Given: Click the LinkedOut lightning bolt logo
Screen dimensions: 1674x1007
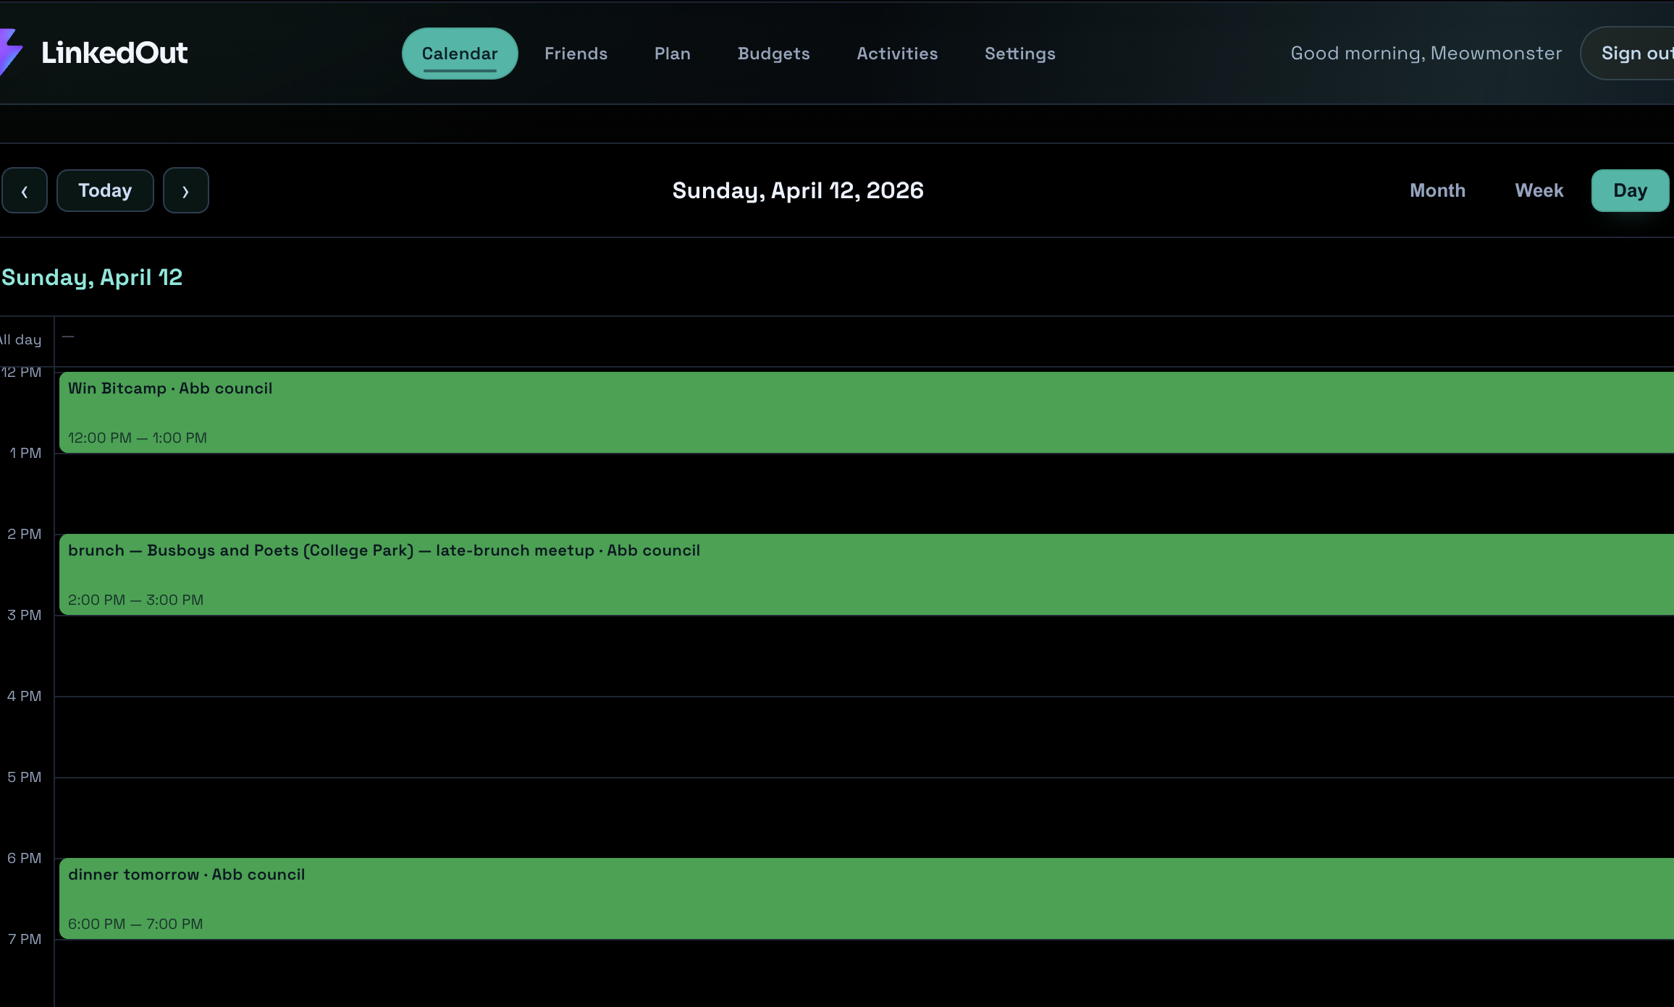Looking at the screenshot, I should click(10, 52).
